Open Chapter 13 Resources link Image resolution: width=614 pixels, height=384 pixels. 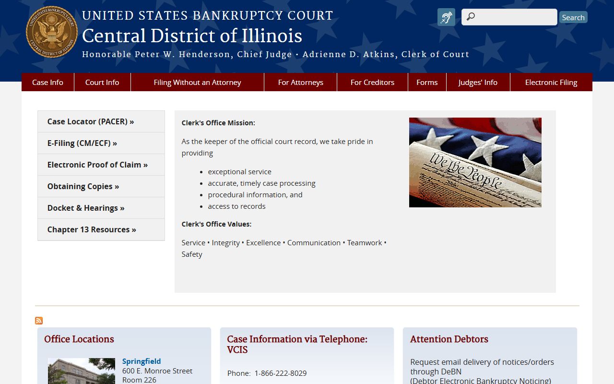click(x=101, y=229)
